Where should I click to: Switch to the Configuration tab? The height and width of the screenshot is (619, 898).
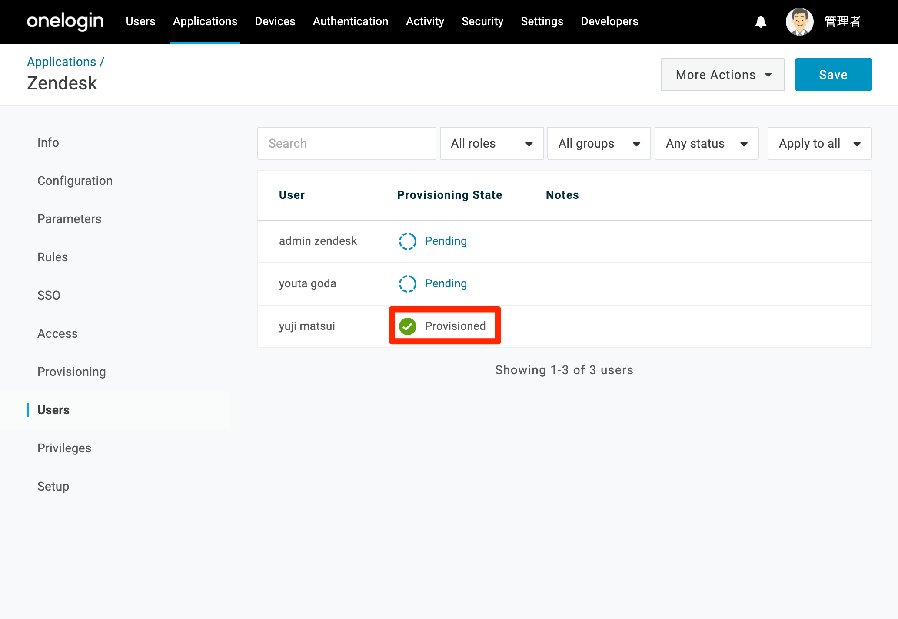75,181
